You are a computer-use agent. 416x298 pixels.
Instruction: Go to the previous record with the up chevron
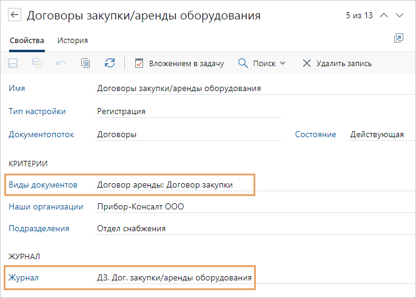click(383, 16)
